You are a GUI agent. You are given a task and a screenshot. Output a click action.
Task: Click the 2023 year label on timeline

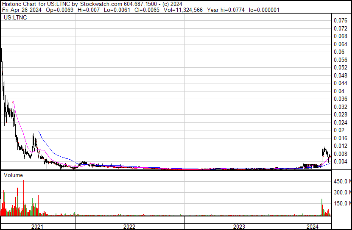(x=239, y=227)
